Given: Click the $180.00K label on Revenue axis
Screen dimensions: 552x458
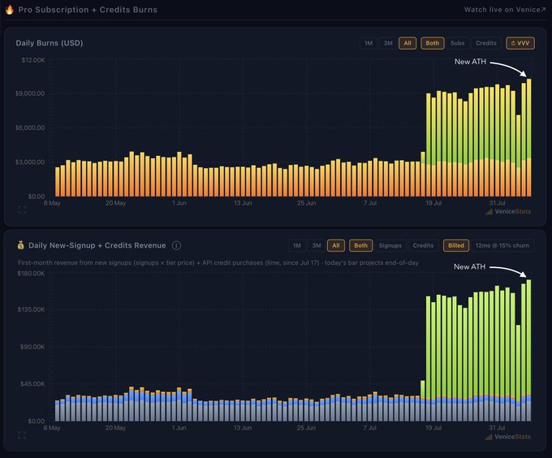Looking at the screenshot, I should point(31,273).
